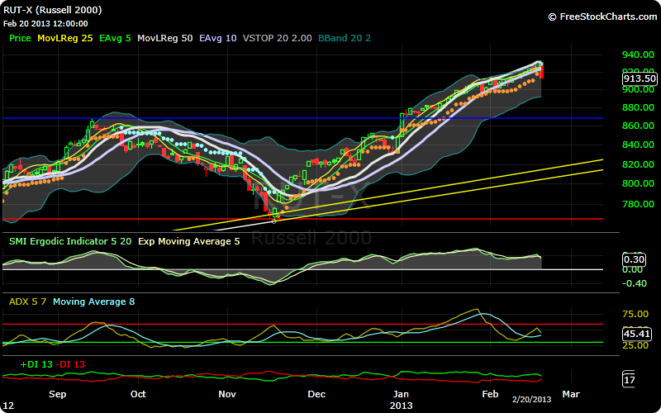Click the 2013 year label
661x413 pixels.
point(401,406)
